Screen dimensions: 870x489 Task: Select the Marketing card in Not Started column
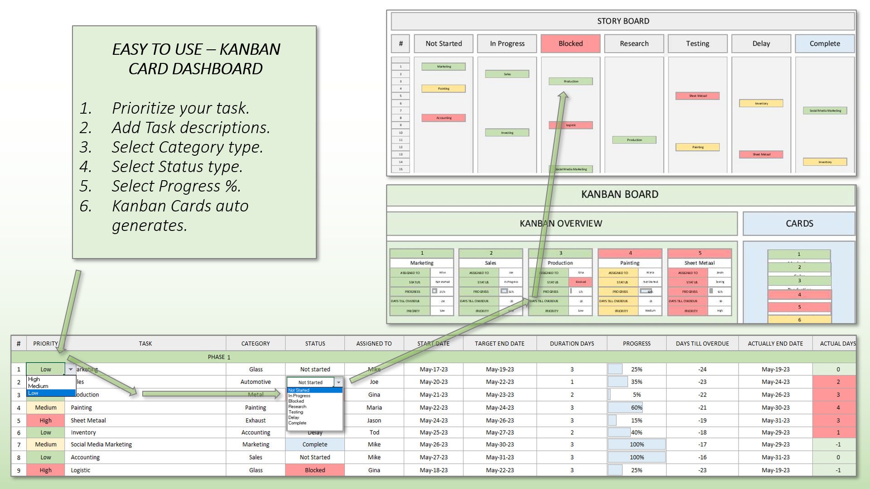tap(444, 67)
